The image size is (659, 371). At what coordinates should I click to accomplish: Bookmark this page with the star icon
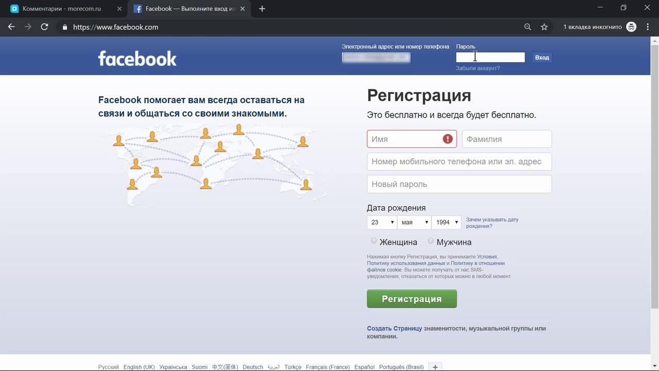click(x=544, y=27)
